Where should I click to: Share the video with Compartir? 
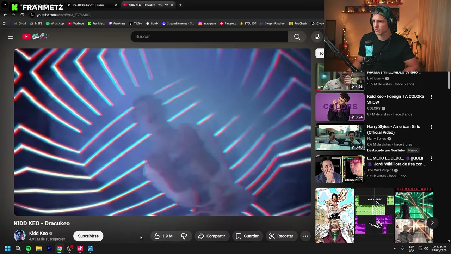tap(212, 236)
